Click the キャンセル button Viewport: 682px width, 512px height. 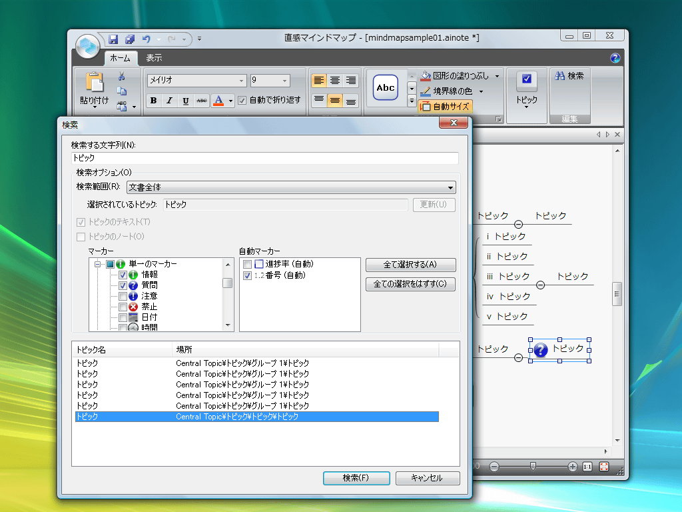tap(427, 478)
